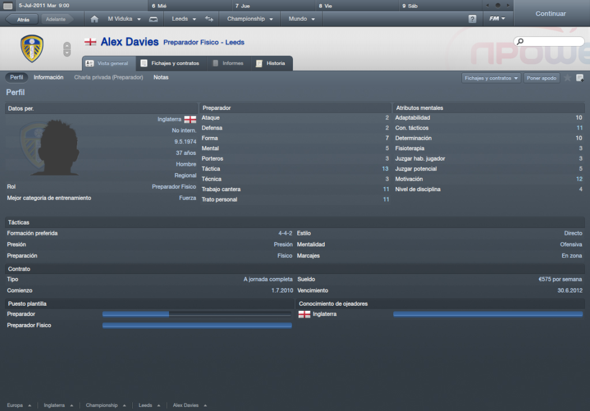Screen dimensions: 590x411
Task: Click the magnifier search icon
Action: coord(520,41)
